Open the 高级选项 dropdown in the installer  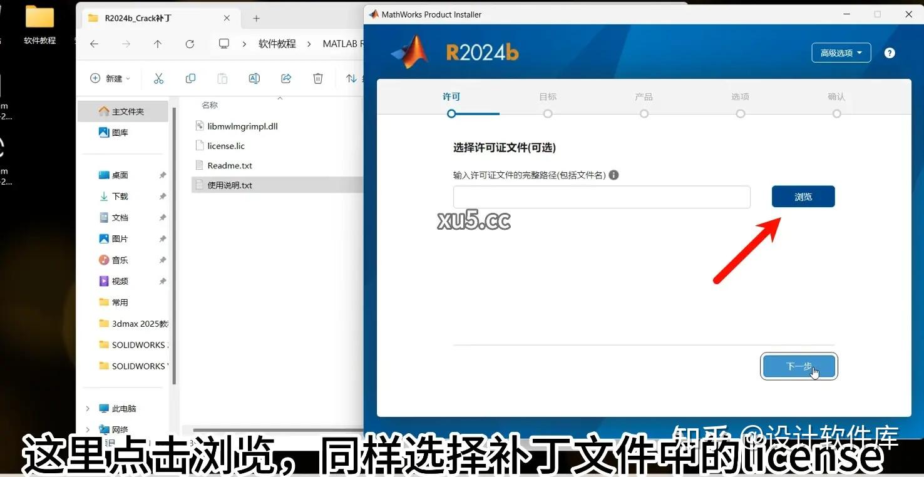pos(841,53)
